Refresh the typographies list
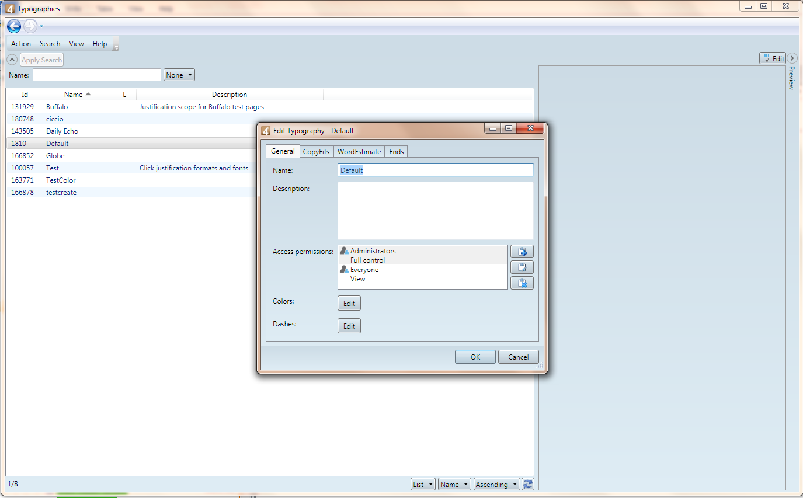The width and height of the screenshot is (803, 498). click(528, 484)
